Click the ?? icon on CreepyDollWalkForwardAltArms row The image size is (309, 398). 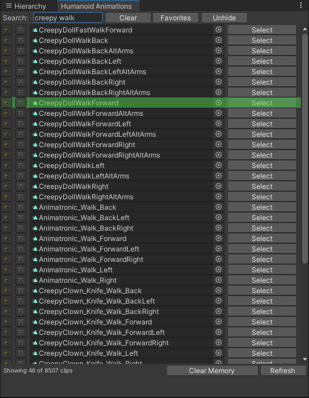20,113
